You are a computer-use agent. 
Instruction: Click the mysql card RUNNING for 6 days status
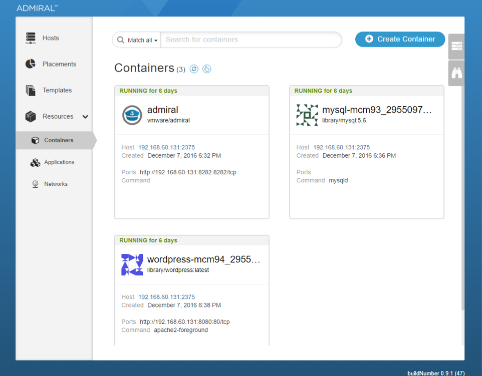click(323, 91)
